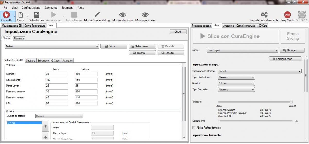Open Qualità di default dropdown
309x144 pixels.
(59, 116)
